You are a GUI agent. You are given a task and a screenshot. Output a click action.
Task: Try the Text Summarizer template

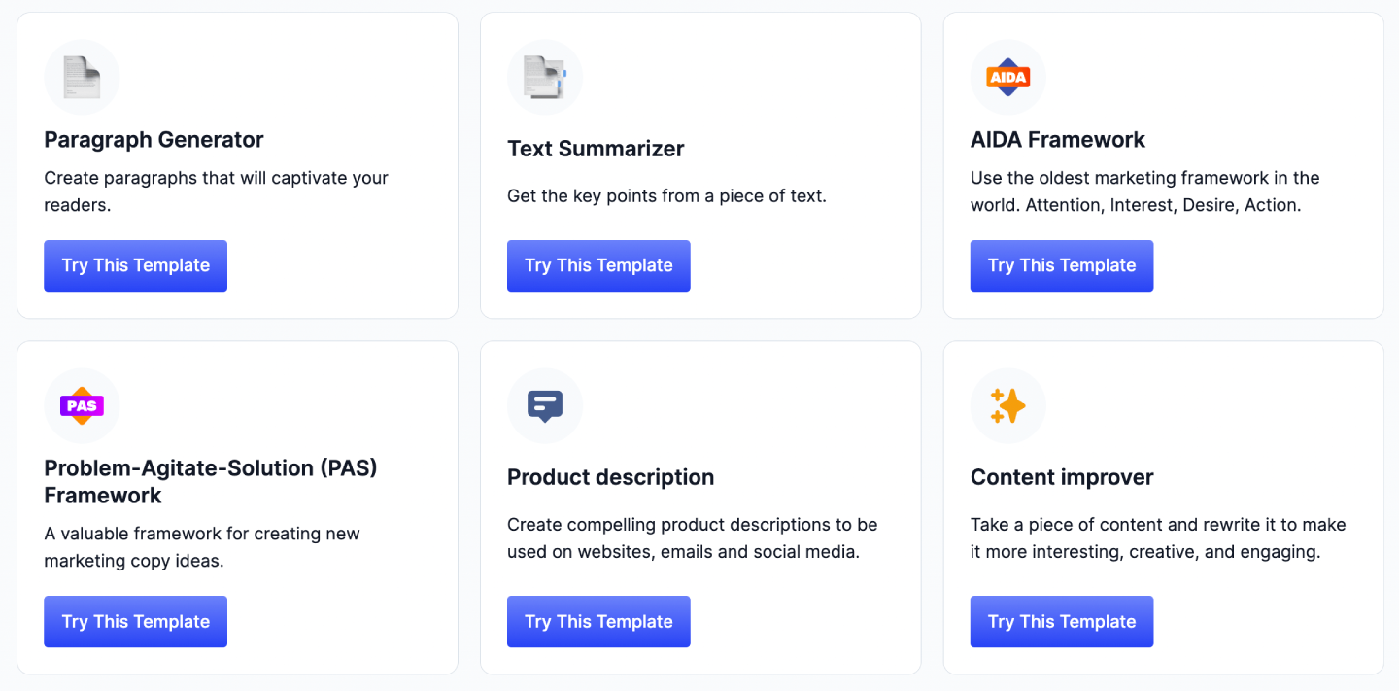pyautogui.click(x=598, y=265)
